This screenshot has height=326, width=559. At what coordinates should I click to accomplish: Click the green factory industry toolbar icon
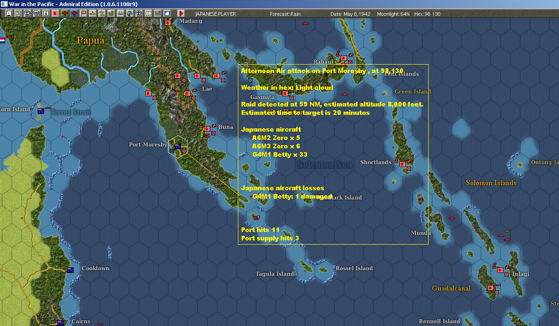click(111, 13)
